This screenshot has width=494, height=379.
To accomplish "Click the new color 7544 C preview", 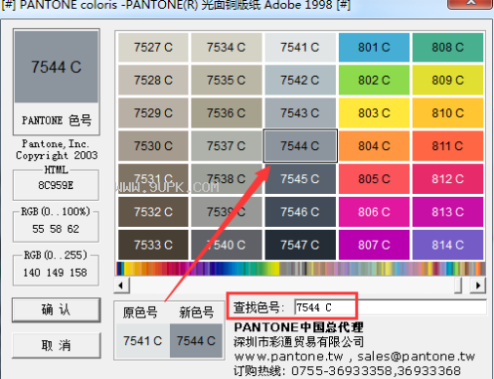I will (196, 341).
